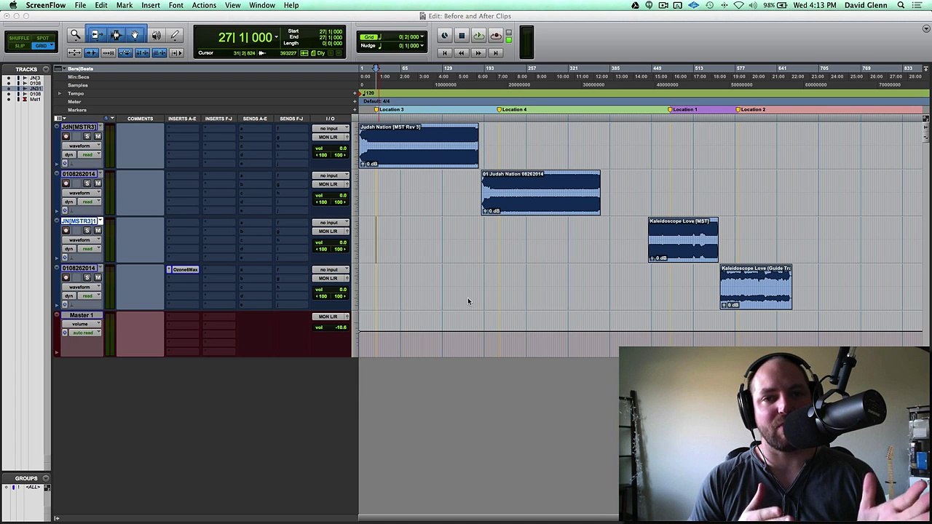Select the Selector tool

coord(115,35)
